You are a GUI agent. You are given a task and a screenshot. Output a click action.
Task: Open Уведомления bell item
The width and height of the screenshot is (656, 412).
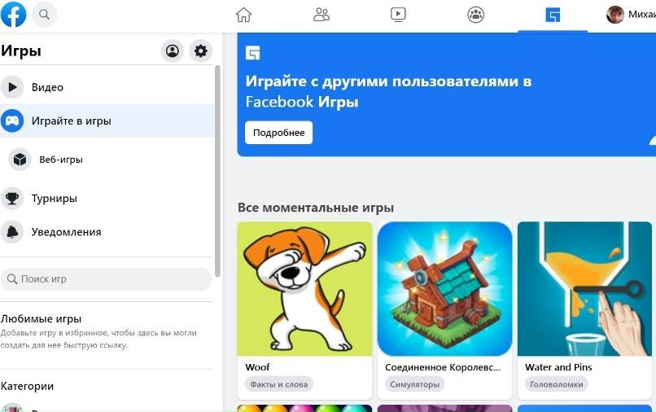click(107, 232)
